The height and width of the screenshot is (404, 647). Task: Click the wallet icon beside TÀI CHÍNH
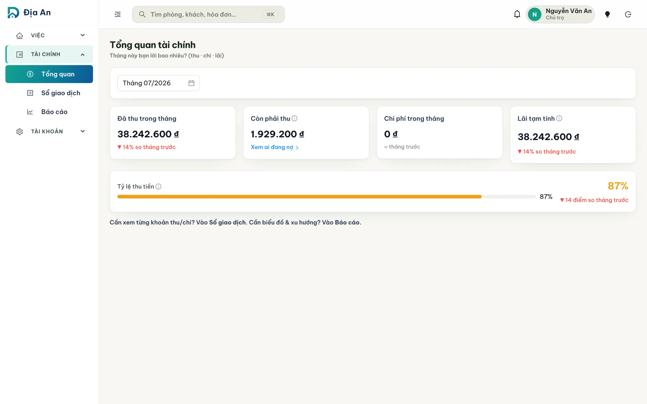tap(20, 54)
